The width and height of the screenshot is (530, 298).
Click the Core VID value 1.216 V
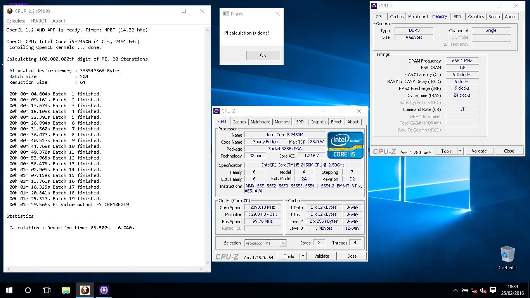[312, 156]
